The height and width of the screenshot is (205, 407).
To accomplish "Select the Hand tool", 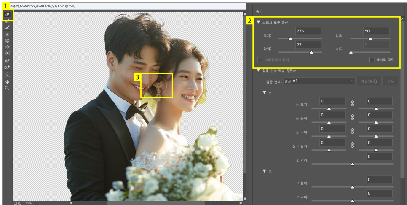I will pos(7,81).
